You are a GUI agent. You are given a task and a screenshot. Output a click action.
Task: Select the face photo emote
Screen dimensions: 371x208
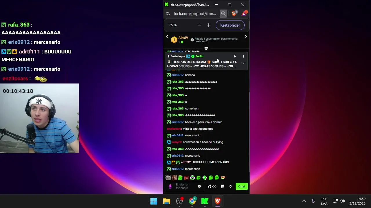(x=174, y=178)
